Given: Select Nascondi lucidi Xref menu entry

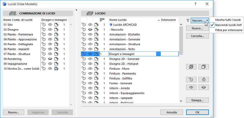Looking at the screenshot, I should 228,25.
